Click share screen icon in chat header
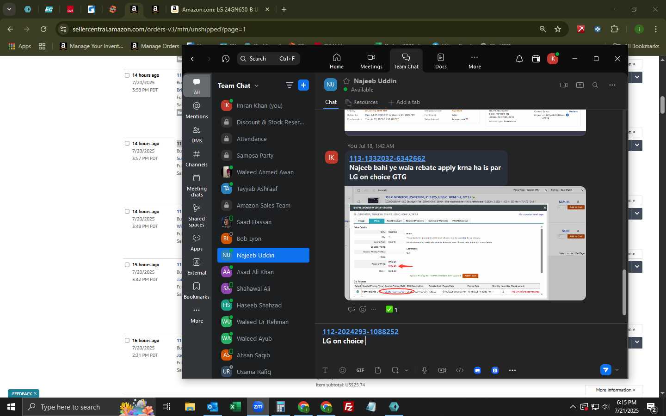Image resolution: width=666 pixels, height=416 pixels. click(x=580, y=85)
